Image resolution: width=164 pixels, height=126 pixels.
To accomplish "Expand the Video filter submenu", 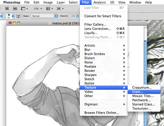I will (x=104, y=92).
